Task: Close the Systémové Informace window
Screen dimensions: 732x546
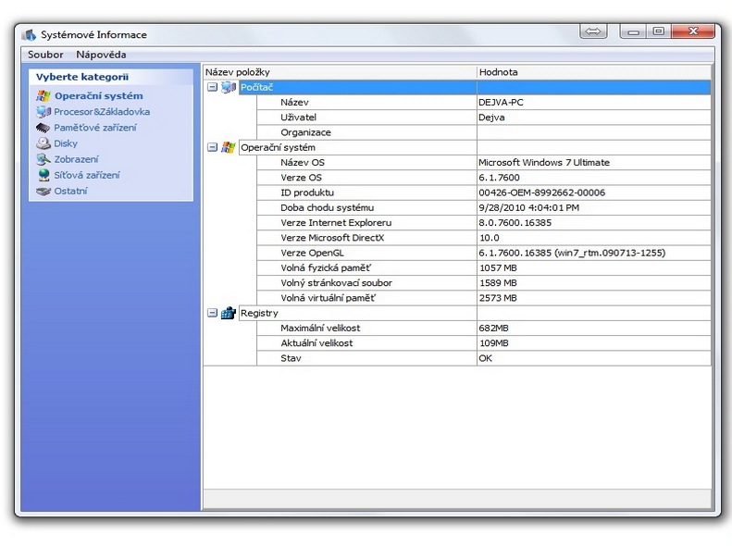Action: (x=693, y=31)
